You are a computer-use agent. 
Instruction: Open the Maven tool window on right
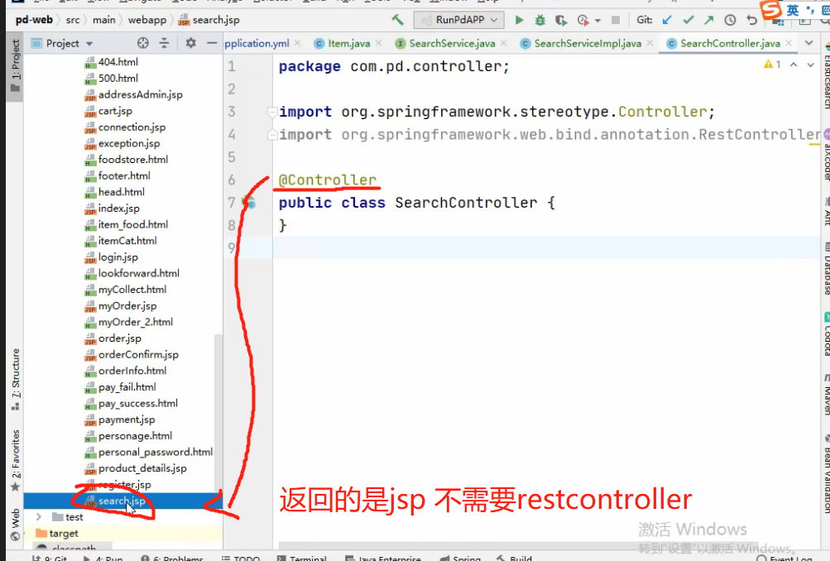click(x=827, y=395)
